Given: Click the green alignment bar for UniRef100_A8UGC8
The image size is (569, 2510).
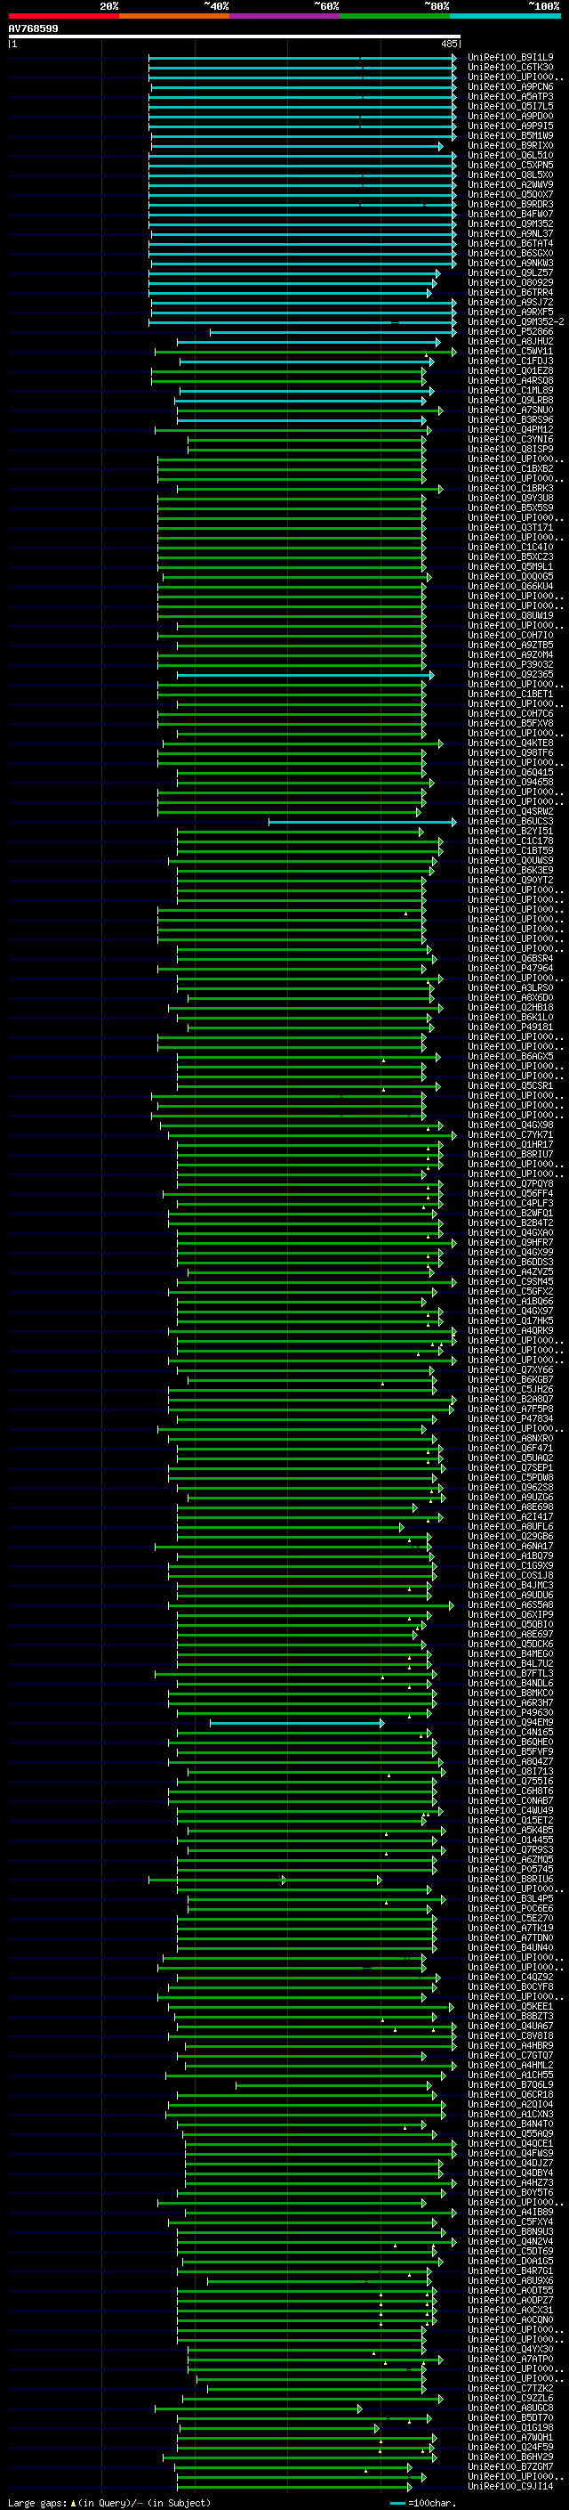Looking at the screenshot, I should tap(259, 2408).
